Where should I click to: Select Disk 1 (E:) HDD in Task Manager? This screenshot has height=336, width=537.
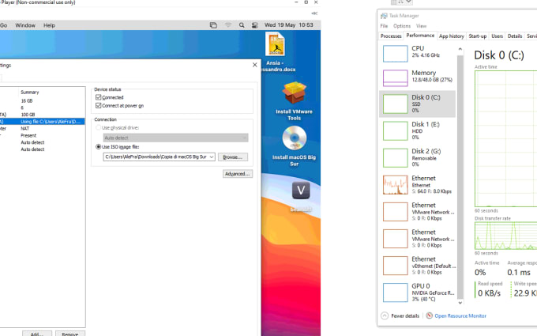pos(417,130)
